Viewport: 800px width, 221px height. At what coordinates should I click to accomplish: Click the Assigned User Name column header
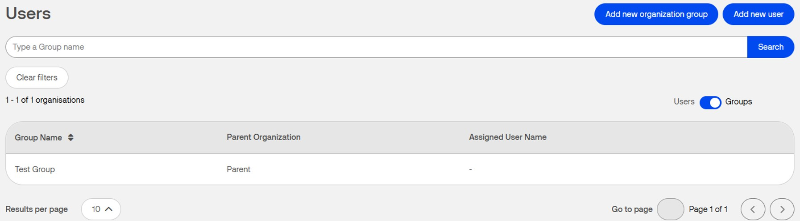507,137
